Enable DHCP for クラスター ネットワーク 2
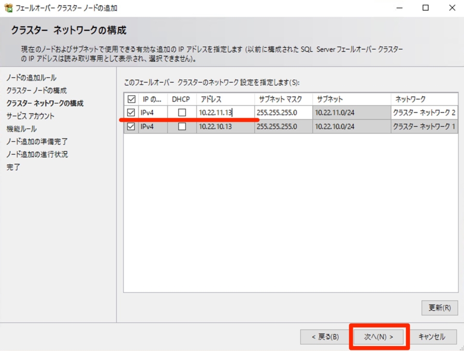Image resolution: width=464 pixels, height=351 pixels. pos(182,113)
